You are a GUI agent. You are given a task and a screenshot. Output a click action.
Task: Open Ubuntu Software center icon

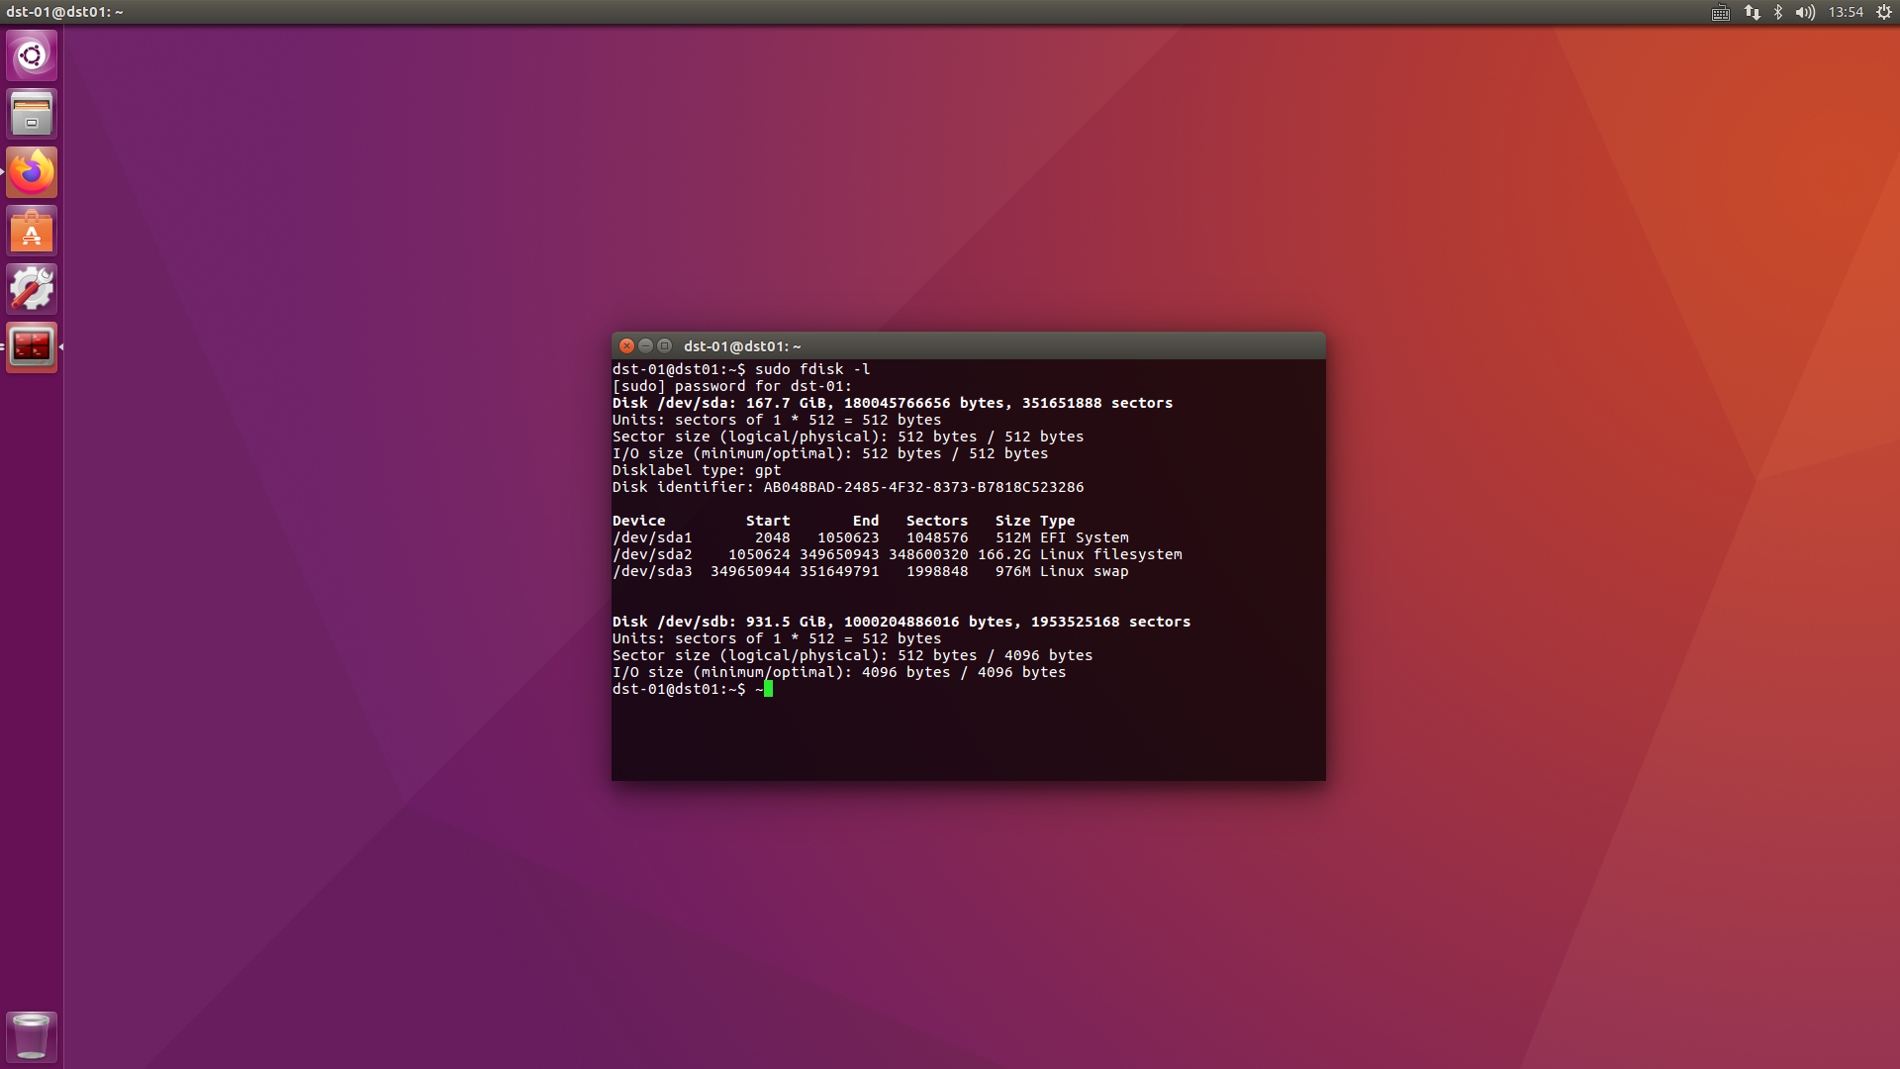(32, 231)
